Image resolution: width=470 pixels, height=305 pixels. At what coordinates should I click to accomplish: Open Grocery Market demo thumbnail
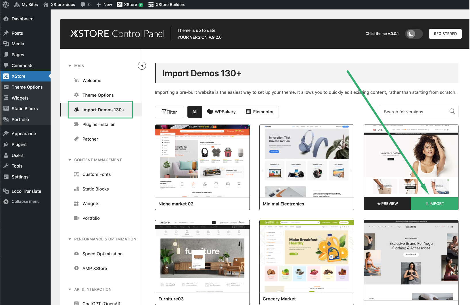tap(307, 256)
